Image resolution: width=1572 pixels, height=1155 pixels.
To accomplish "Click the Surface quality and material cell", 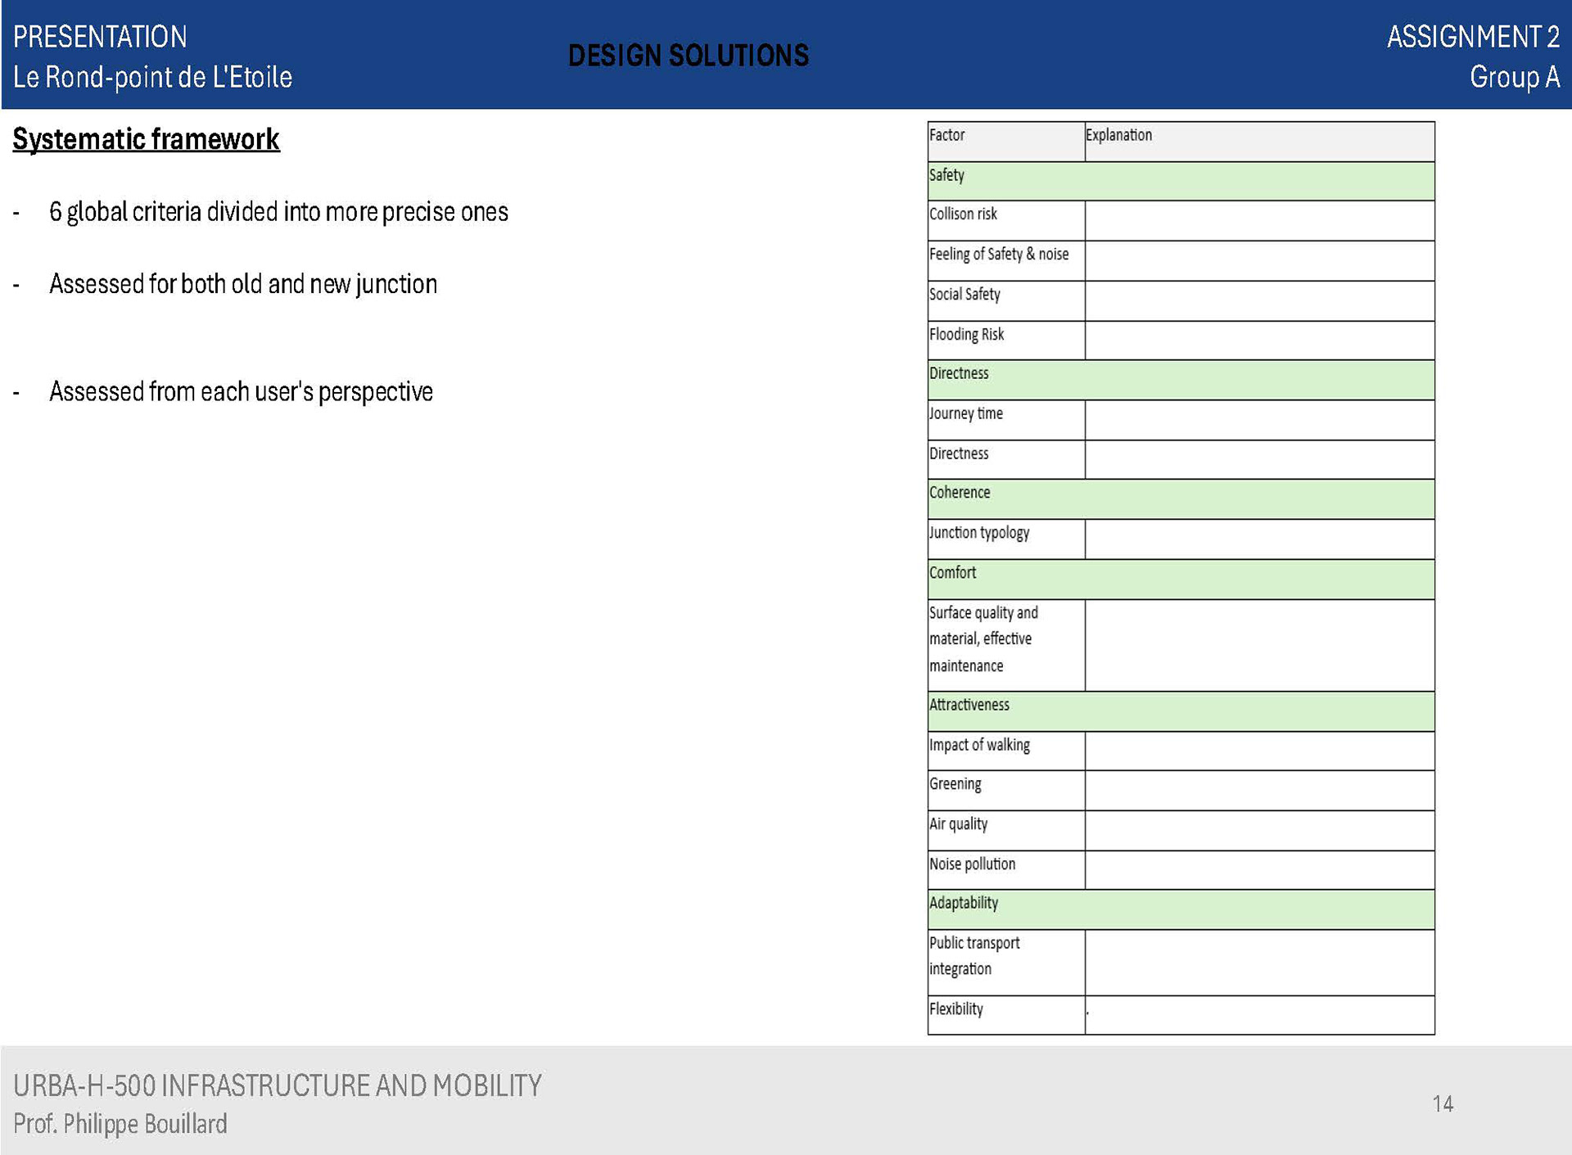I will [1005, 645].
